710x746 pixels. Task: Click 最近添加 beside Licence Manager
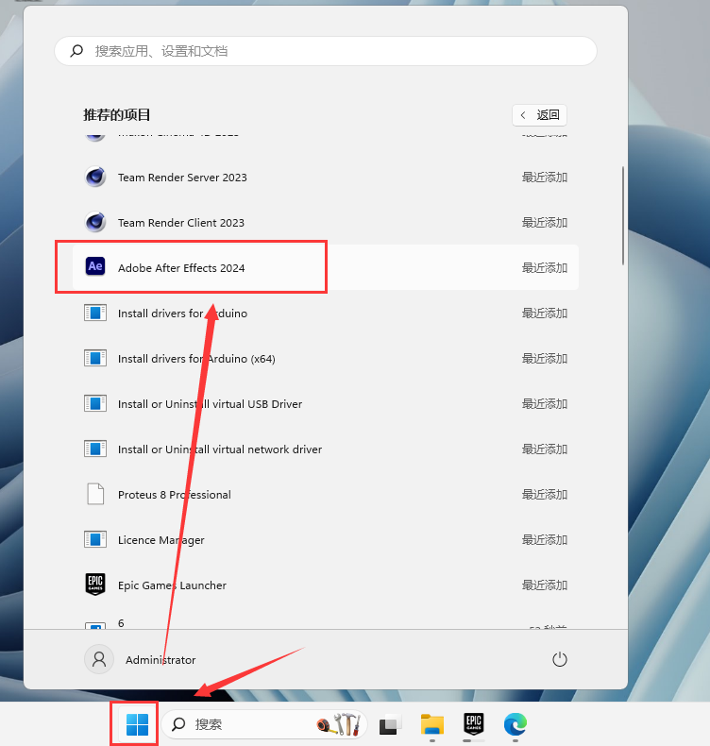point(545,540)
